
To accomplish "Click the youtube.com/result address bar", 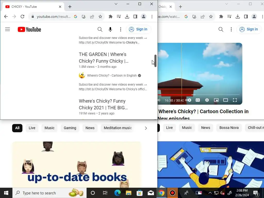I will coord(54,16).
